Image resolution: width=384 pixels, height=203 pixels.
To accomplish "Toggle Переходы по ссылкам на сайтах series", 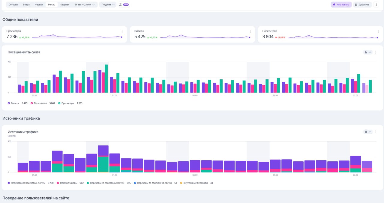I will 135,183.
